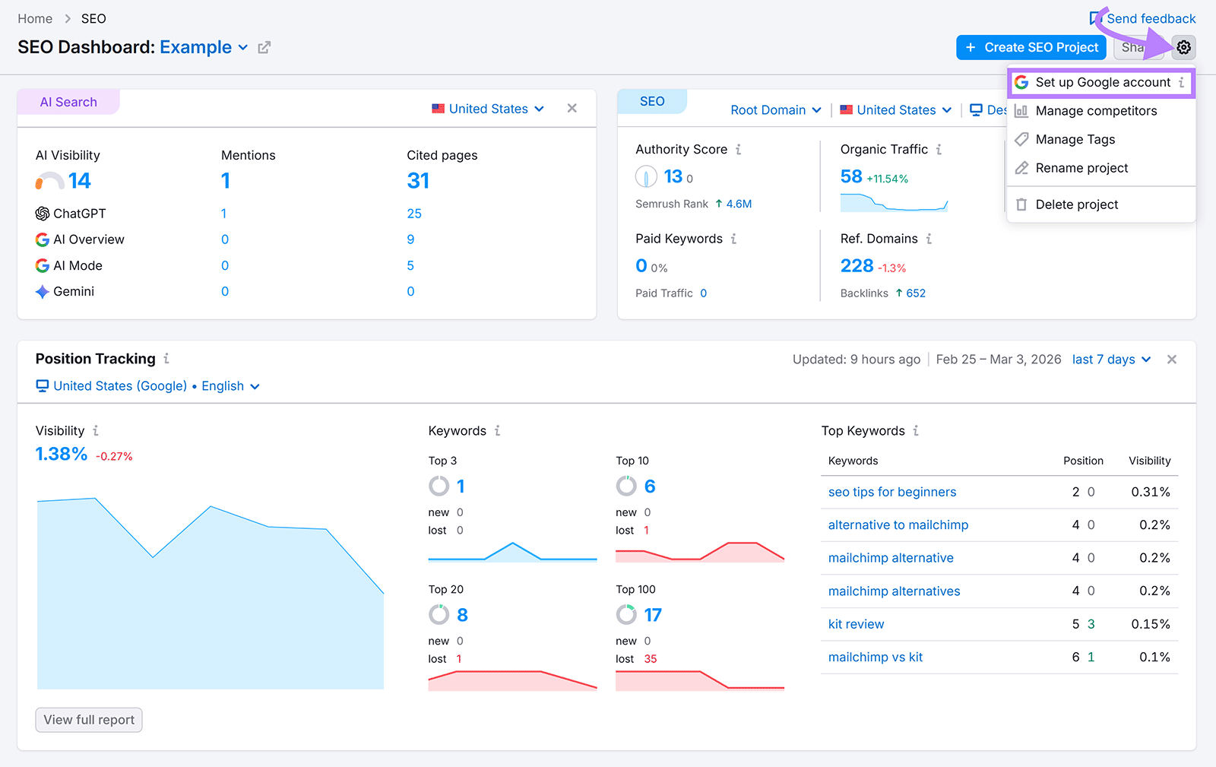Viewport: 1216px width, 767px height.
Task: Click the Create SEO Project button
Action: click(x=1031, y=47)
